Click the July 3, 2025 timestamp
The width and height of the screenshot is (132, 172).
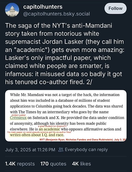tap(30, 150)
